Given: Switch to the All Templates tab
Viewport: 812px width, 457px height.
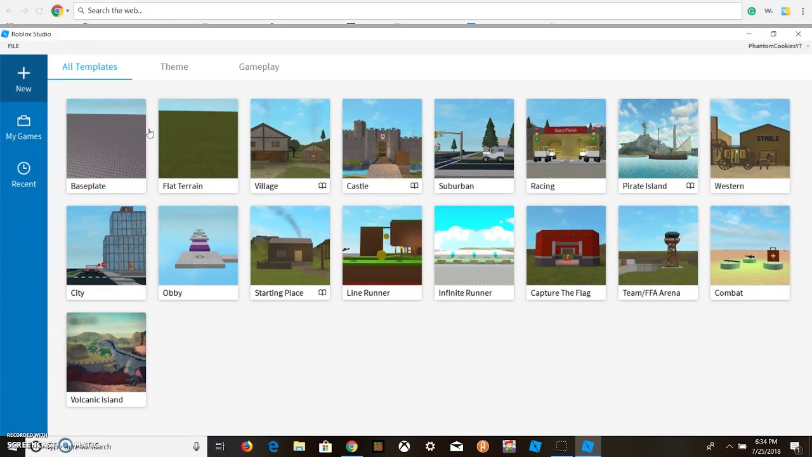Looking at the screenshot, I should coord(89,67).
